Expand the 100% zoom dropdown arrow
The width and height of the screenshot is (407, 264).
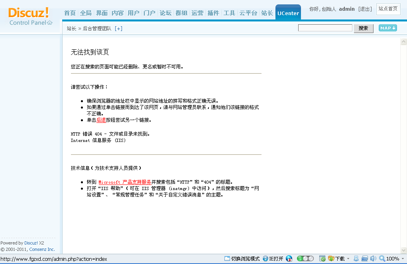click(x=403, y=258)
